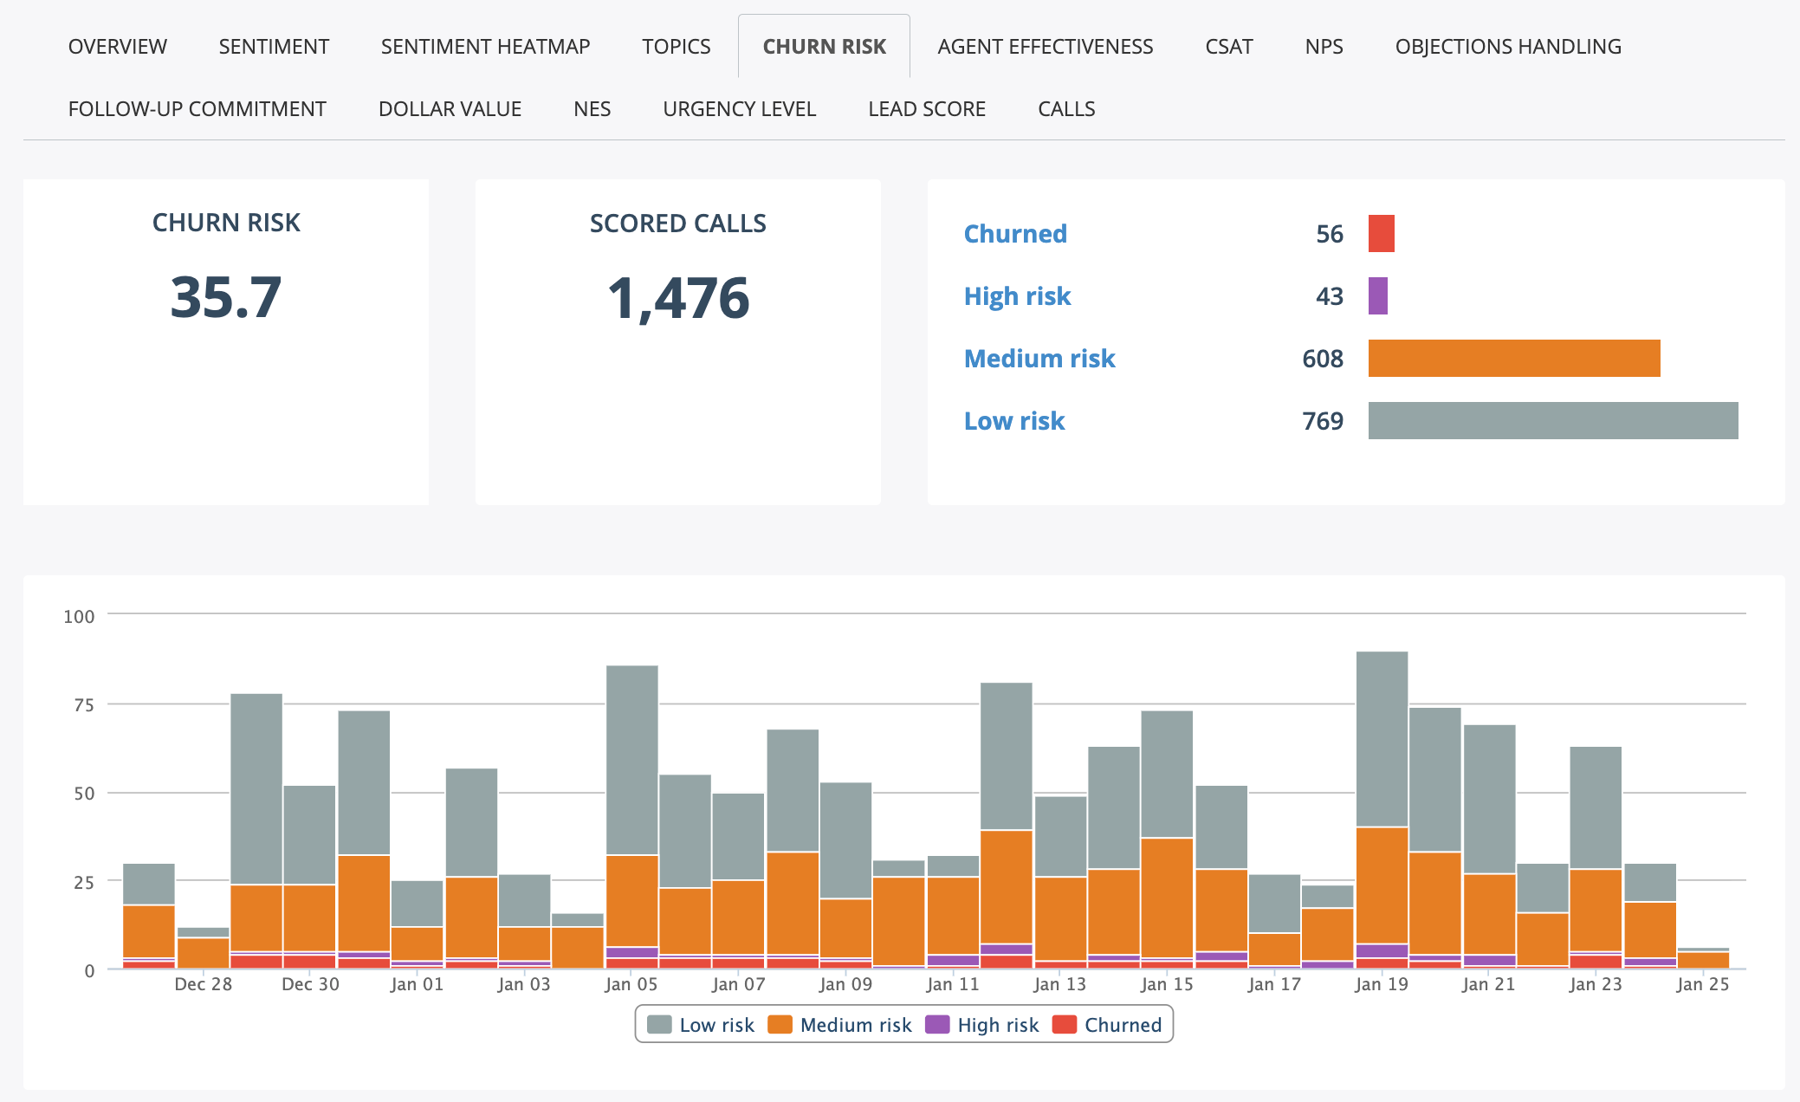Open the Churned calls link

pyautogui.click(x=1015, y=234)
